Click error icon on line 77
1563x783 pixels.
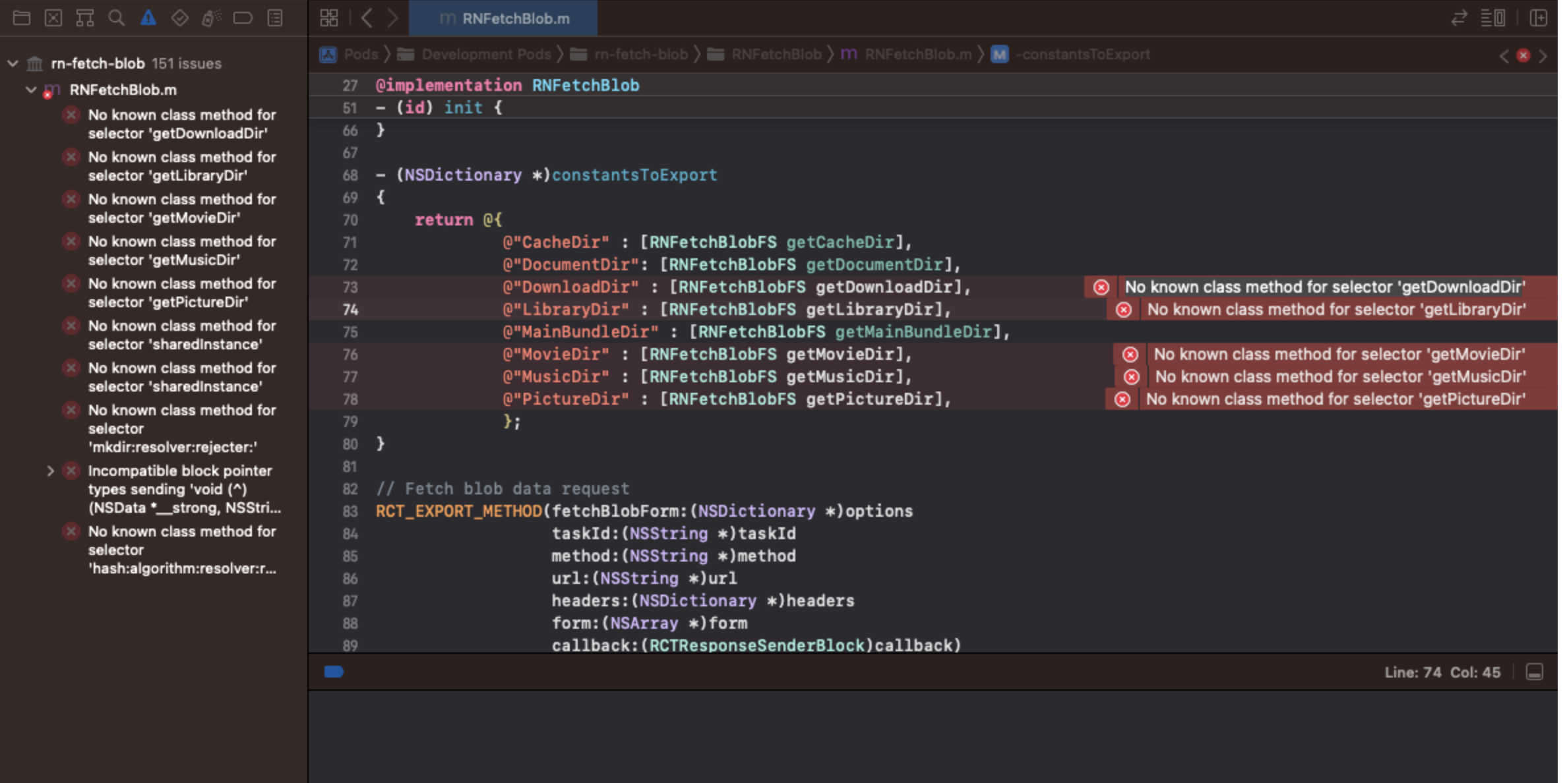point(1132,377)
